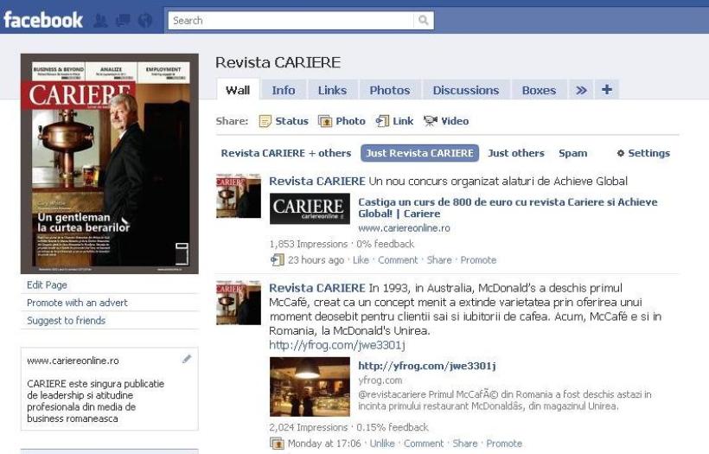The width and height of the screenshot is (709, 454).
Task: Open the notifications globe icon
Action: coord(144,20)
